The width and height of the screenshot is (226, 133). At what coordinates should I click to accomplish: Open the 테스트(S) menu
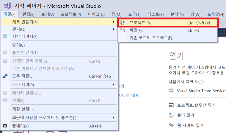click(x=156, y=14)
